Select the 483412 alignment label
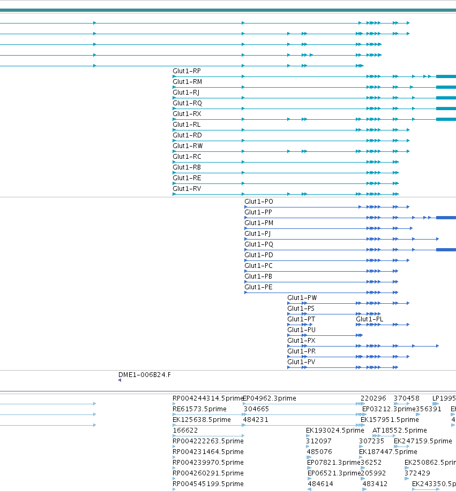456x492 pixels. [375, 483]
